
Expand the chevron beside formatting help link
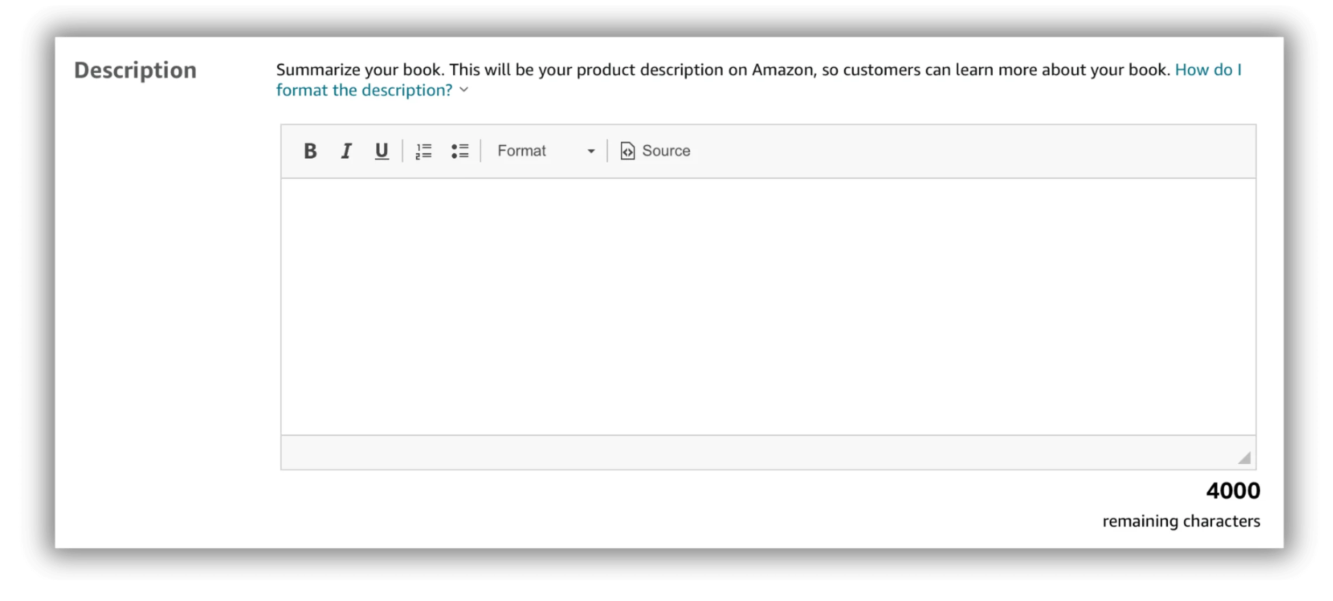(x=464, y=90)
